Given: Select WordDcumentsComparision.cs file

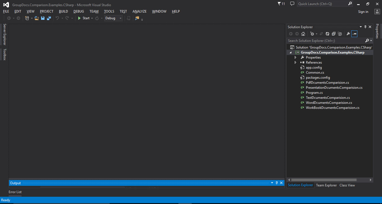Looking at the screenshot, I should tap(329, 103).
